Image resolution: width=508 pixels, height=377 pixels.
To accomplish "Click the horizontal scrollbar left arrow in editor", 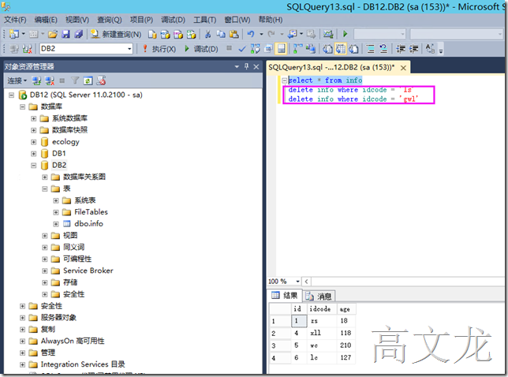I will (307, 281).
